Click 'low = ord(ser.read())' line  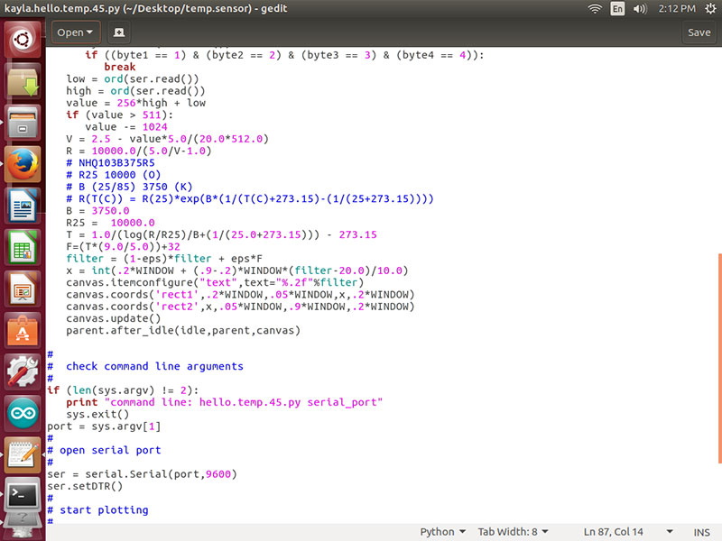[132, 79]
